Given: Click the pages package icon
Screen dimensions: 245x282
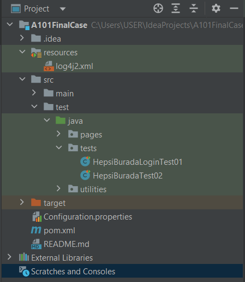Looking at the screenshot, I should point(73,134).
